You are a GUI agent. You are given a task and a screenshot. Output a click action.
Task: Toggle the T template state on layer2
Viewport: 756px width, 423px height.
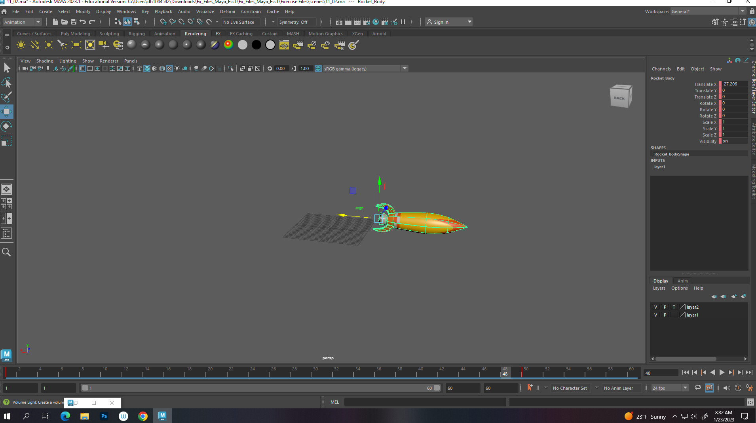pos(674,307)
